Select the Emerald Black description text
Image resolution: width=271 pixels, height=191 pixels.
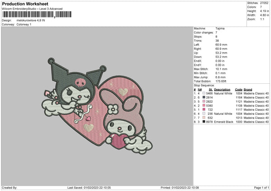click(x=224, y=122)
